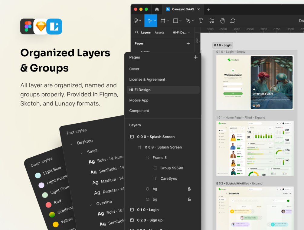The height and width of the screenshot is (230, 304).
Task: Add a new page with plus button
Action: (x=196, y=57)
